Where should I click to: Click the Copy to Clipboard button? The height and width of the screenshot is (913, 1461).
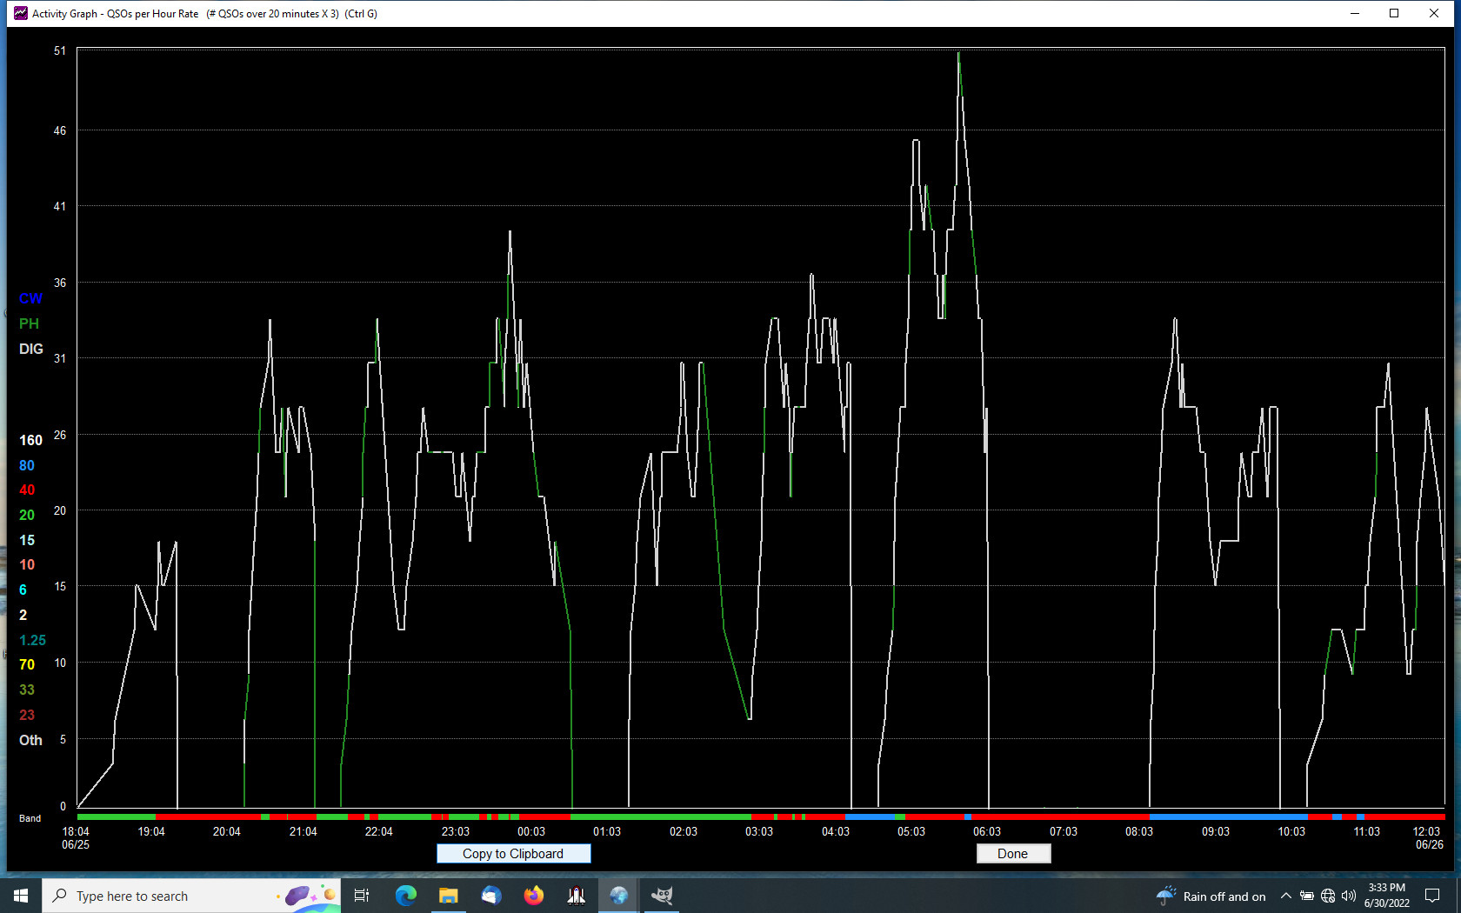513,854
